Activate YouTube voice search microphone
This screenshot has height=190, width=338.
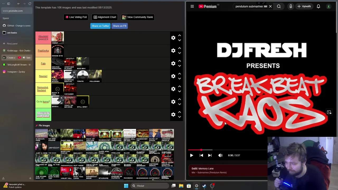[291, 6]
